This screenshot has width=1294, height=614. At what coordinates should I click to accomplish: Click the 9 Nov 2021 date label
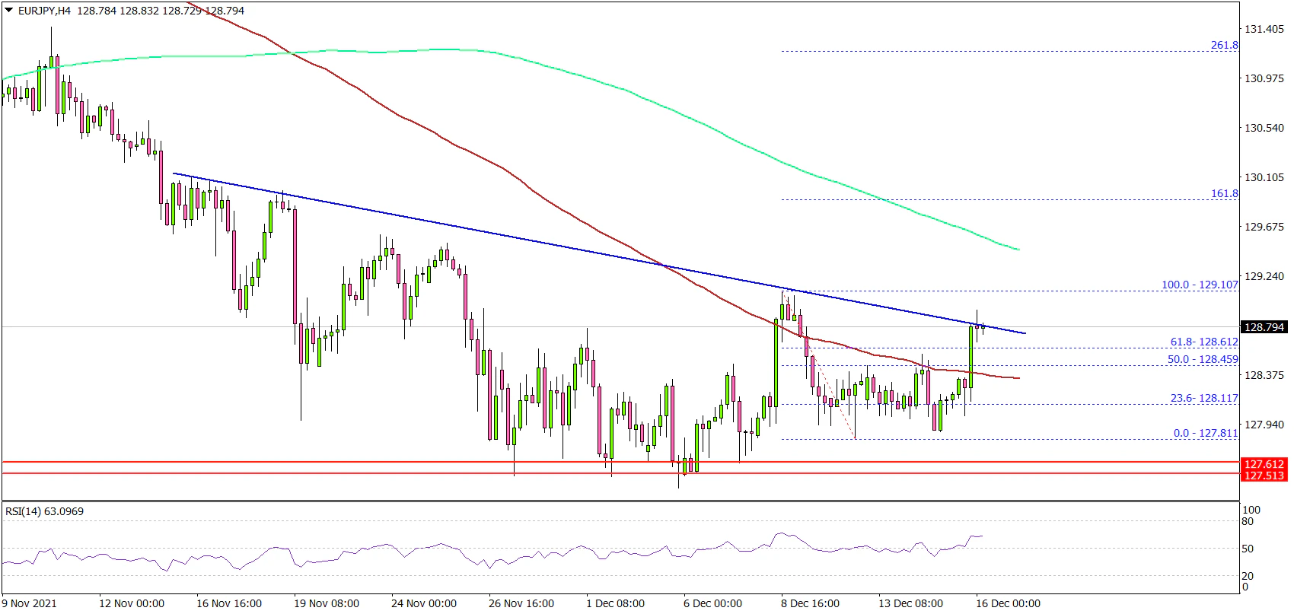pyautogui.click(x=29, y=603)
